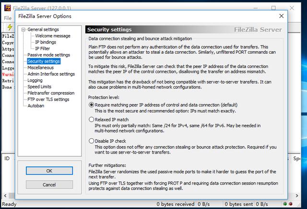Click the green status indicator light

click(285, 204)
